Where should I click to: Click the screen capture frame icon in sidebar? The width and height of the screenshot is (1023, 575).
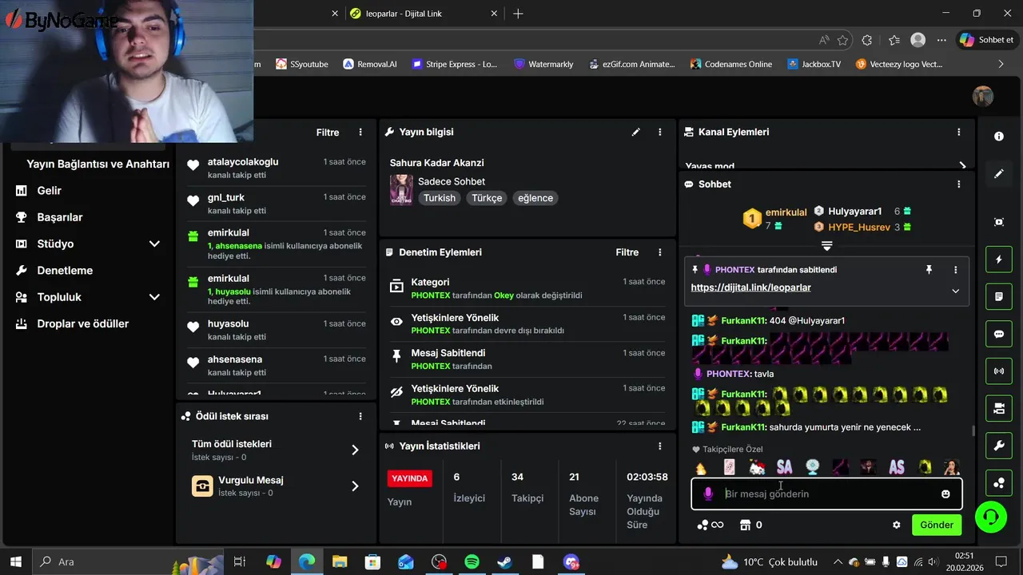[999, 222]
